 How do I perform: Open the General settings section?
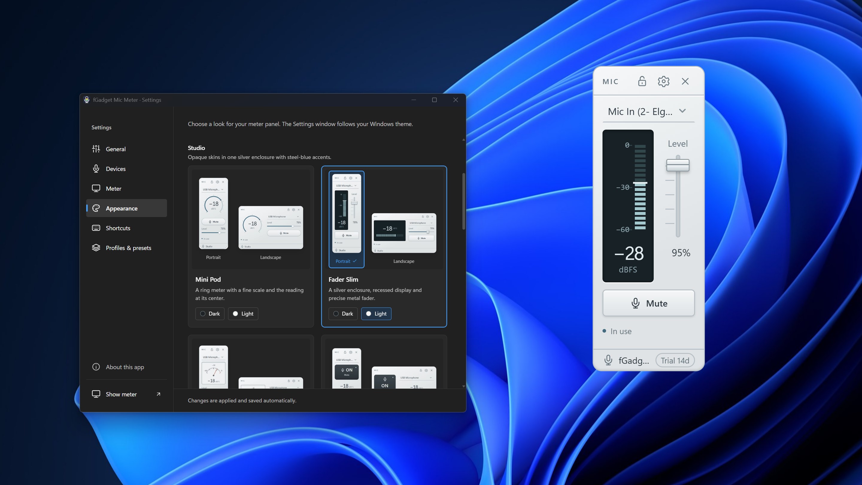[x=127, y=149]
